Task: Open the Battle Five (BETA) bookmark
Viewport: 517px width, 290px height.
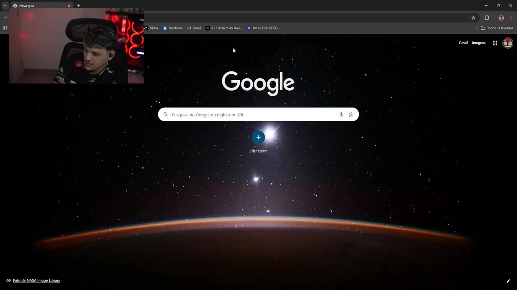Action: pos(265,28)
